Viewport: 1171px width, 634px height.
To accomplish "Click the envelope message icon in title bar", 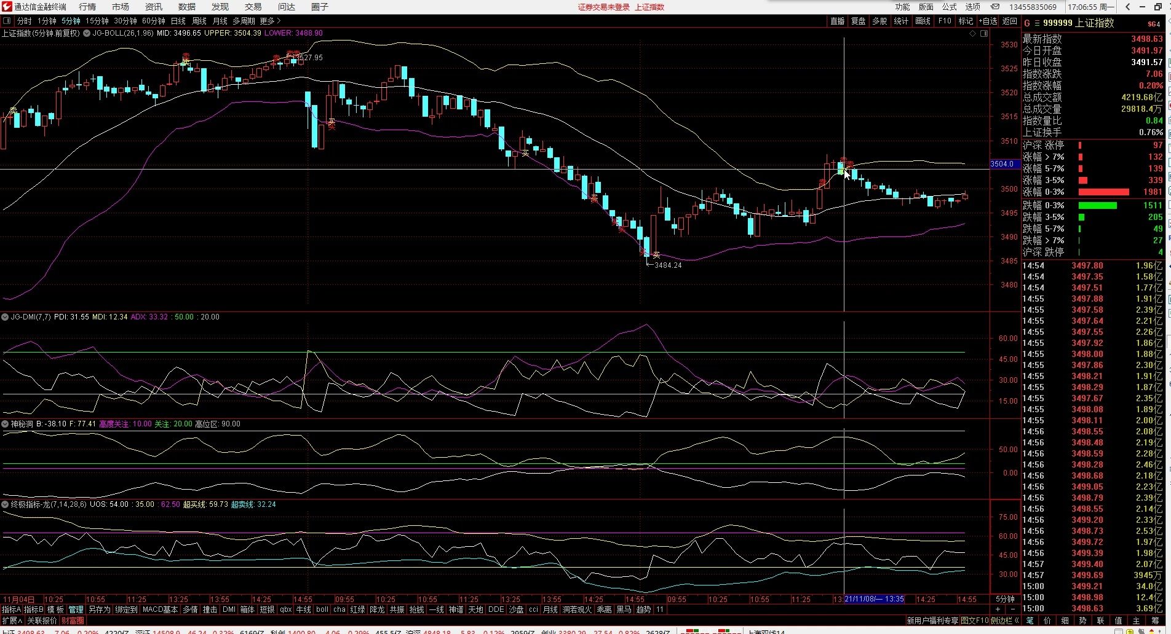I will pos(995,7).
